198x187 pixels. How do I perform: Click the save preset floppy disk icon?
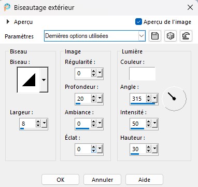coord(155,36)
